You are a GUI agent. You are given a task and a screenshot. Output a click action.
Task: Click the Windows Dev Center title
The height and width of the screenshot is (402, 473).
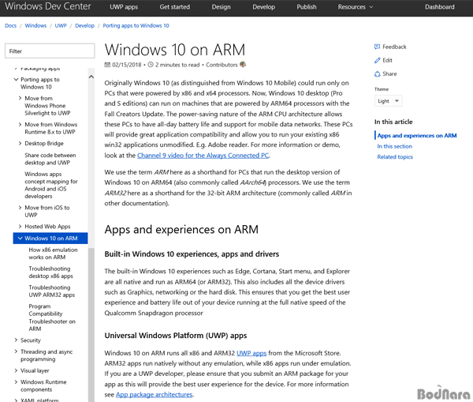click(47, 6)
